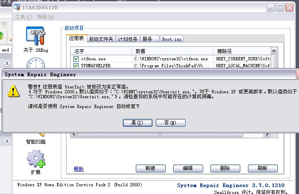This screenshot has height=194, width=299.
Task: Click the Delete (删除) button
Action: 225,168
